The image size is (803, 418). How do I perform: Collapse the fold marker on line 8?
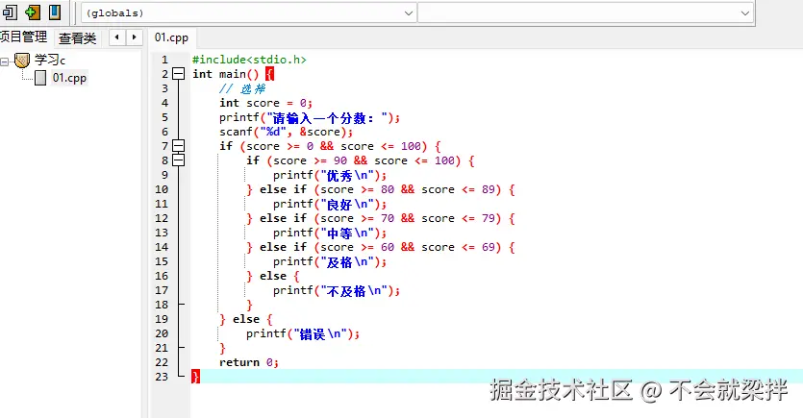point(178,160)
